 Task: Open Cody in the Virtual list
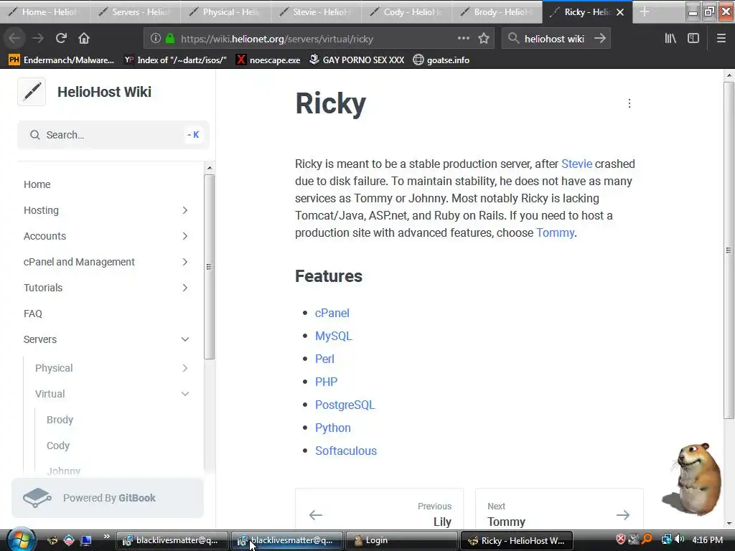[x=58, y=446]
